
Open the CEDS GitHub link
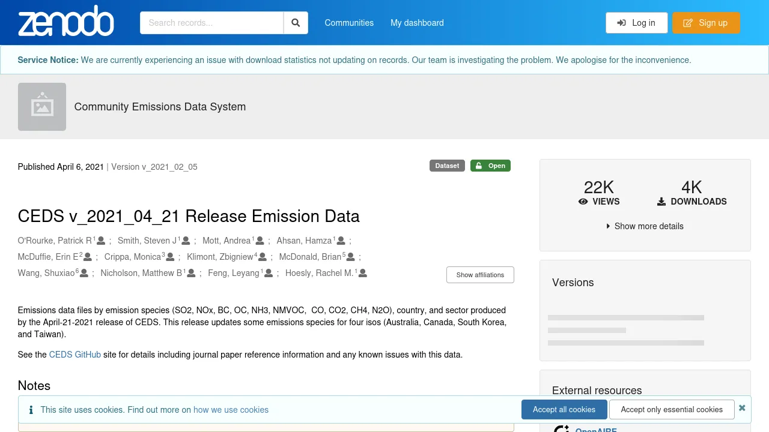point(75,355)
